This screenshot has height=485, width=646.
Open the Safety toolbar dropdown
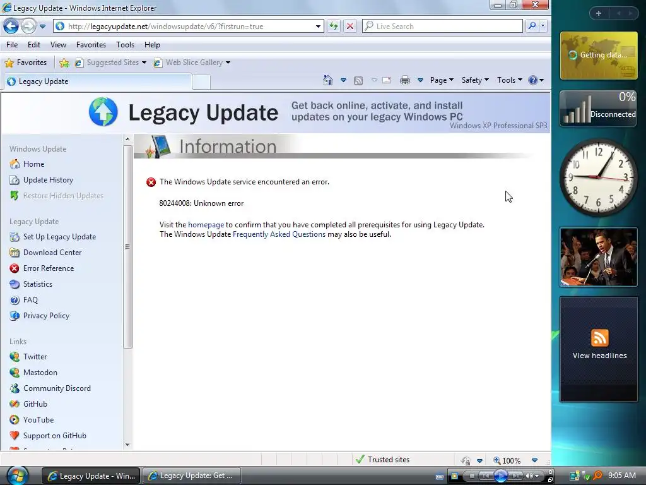(x=474, y=80)
